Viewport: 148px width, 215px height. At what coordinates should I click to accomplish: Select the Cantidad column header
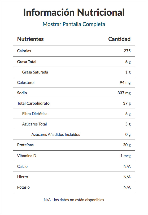click(x=119, y=39)
